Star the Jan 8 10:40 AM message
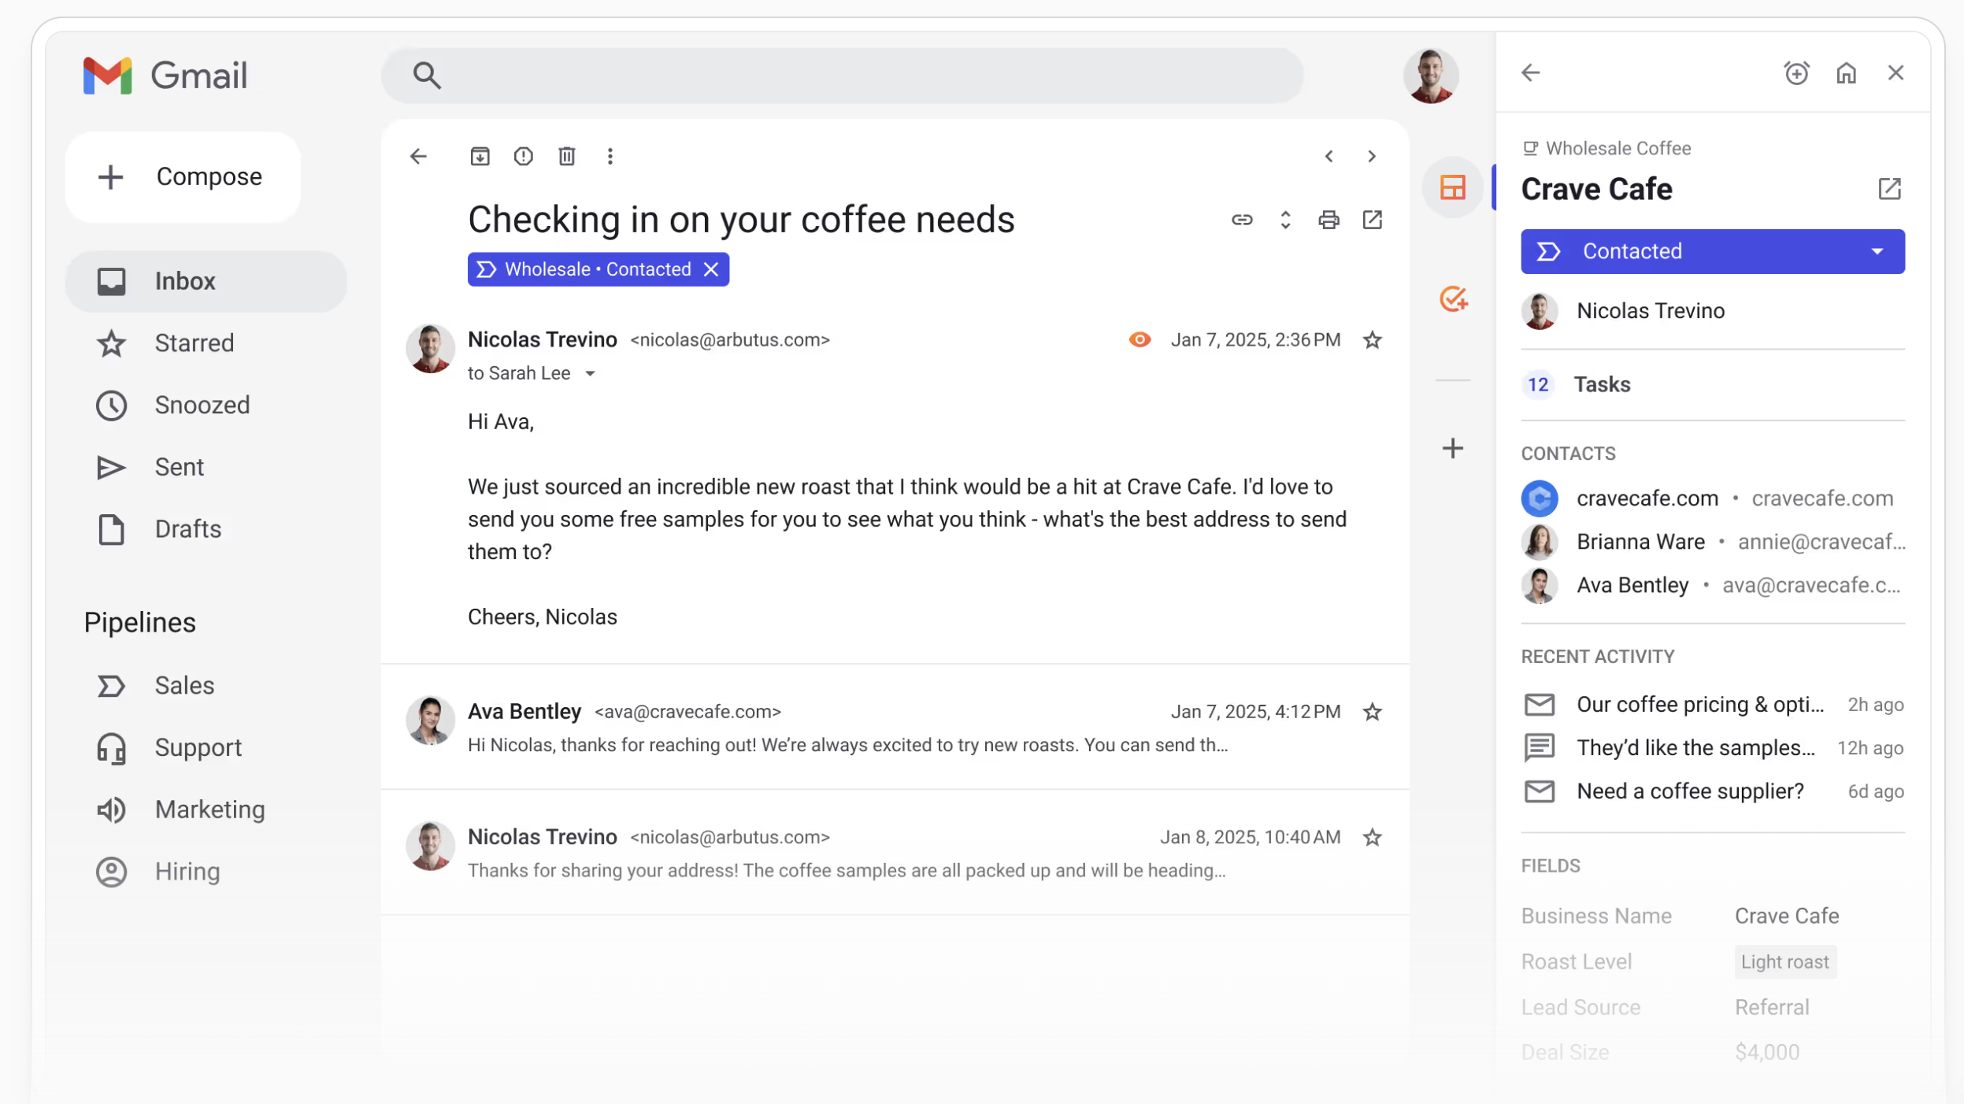Image resolution: width=1964 pixels, height=1104 pixels. tap(1371, 837)
